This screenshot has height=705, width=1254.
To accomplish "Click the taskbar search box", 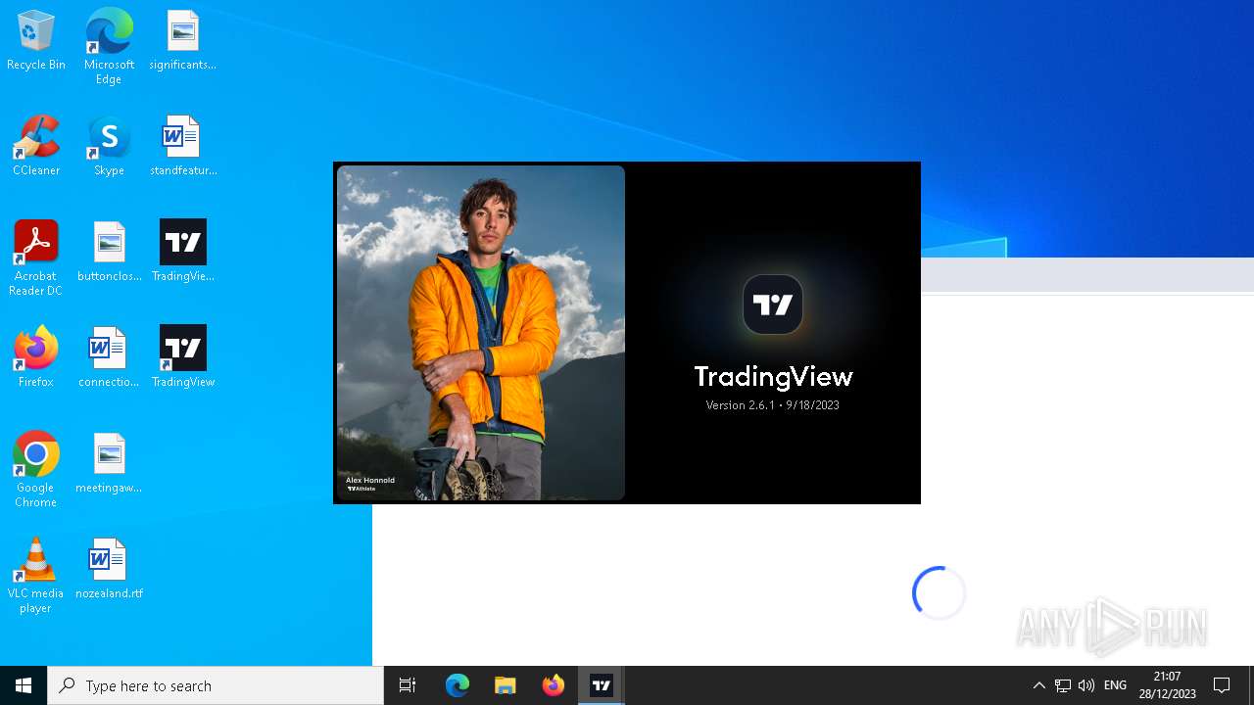I will pyautogui.click(x=216, y=685).
